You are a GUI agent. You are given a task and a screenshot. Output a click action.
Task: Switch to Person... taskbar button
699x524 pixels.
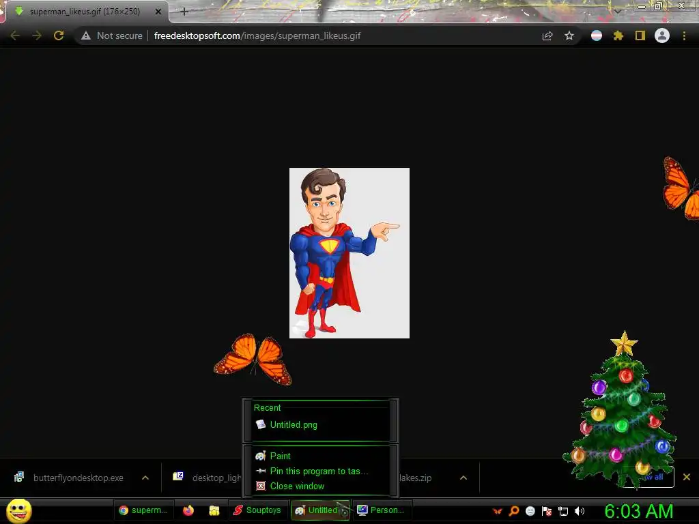(x=382, y=510)
